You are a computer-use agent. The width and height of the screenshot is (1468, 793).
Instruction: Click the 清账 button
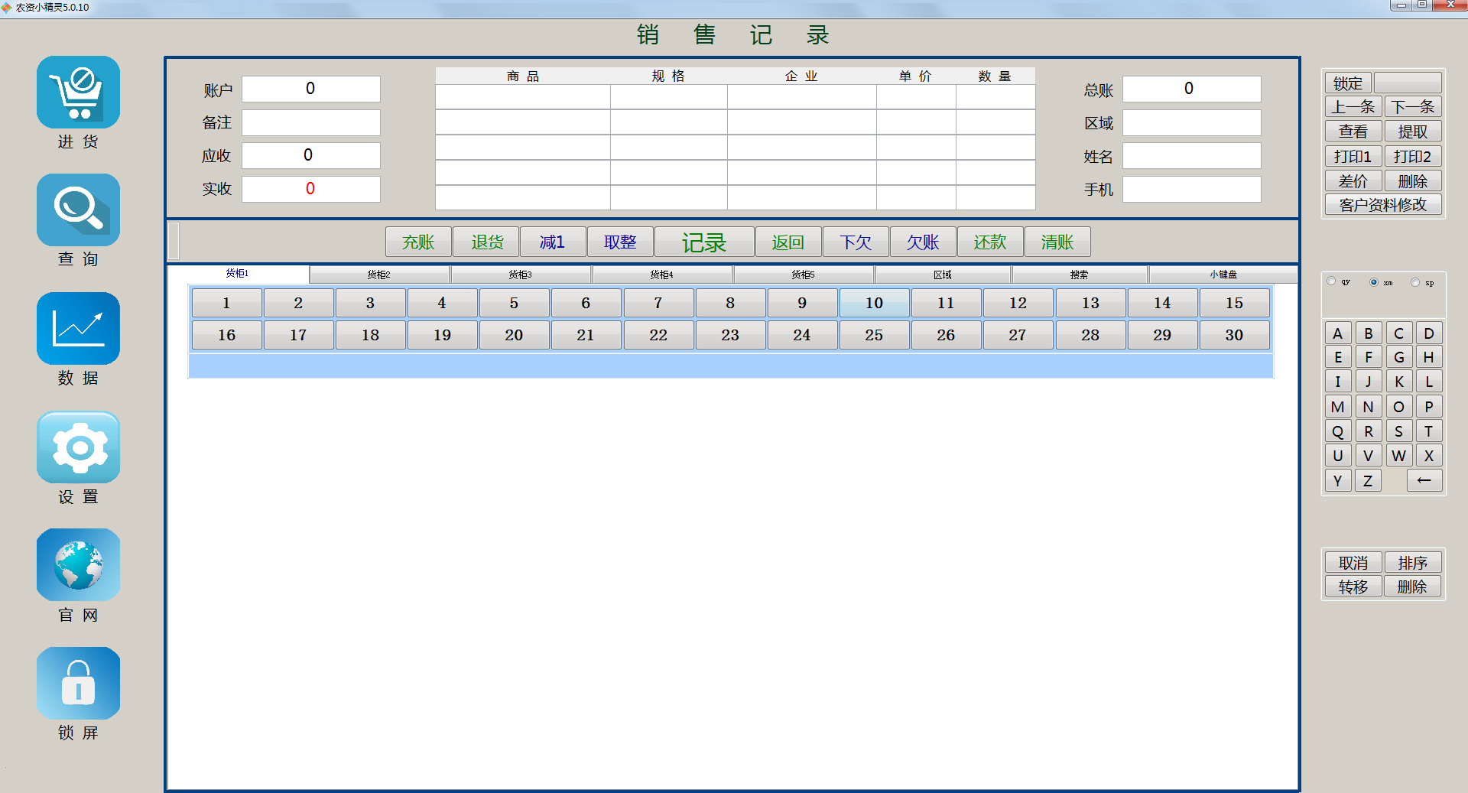(1057, 242)
